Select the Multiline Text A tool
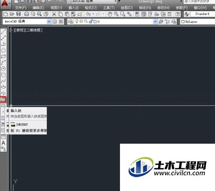This screenshot has width=215, height=191. pos(3,143)
